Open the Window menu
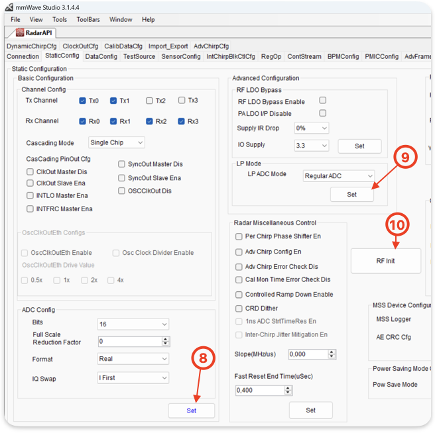The width and height of the screenshot is (435, 433). (x=121, y=20)
